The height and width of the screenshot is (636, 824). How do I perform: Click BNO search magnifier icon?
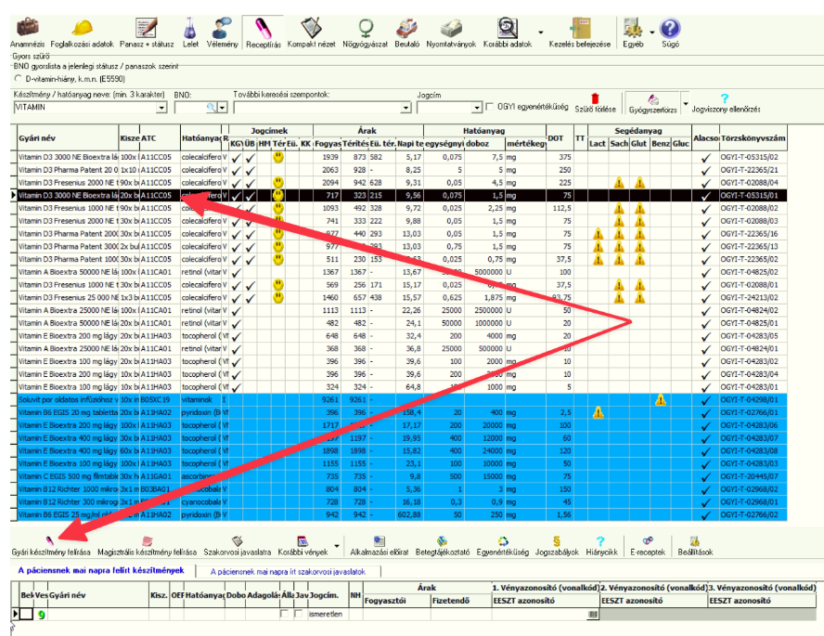pyautogui.click(x=212, y=108)
